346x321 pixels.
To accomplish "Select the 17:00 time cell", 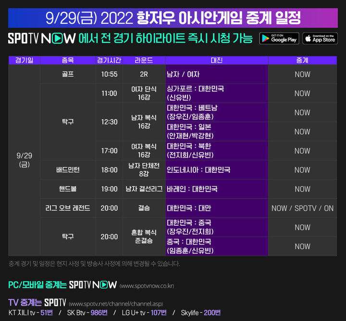I will click(x=109, y=151).
